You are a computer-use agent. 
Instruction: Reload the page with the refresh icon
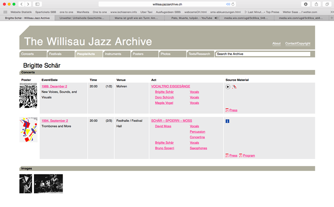[233, 4]
